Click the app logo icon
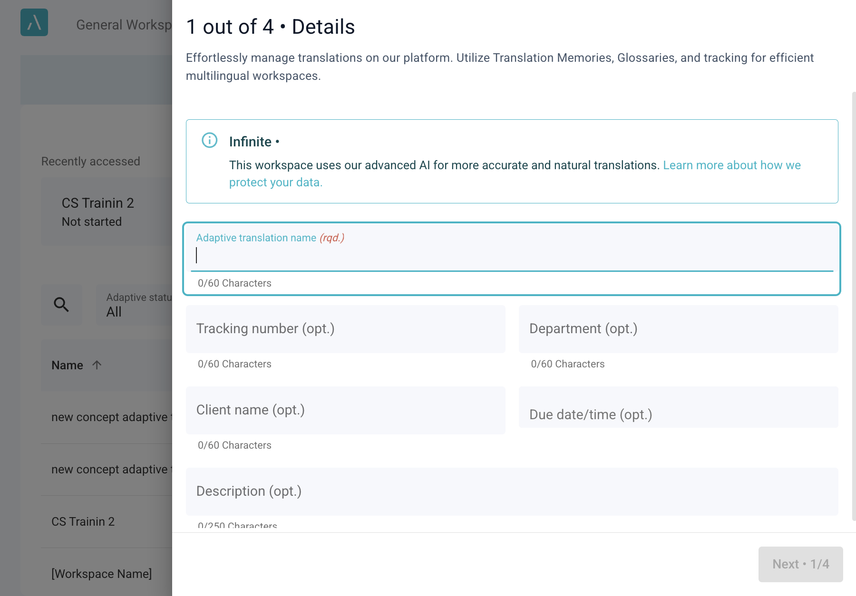The height and width of the screenshot is (596, 856). click(34, 22)
